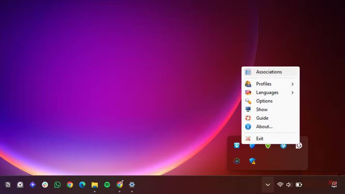Viewport: 345px width, 194px height.
Task: Open Associations from the tray context menu
Action: (x=270, y=72)
